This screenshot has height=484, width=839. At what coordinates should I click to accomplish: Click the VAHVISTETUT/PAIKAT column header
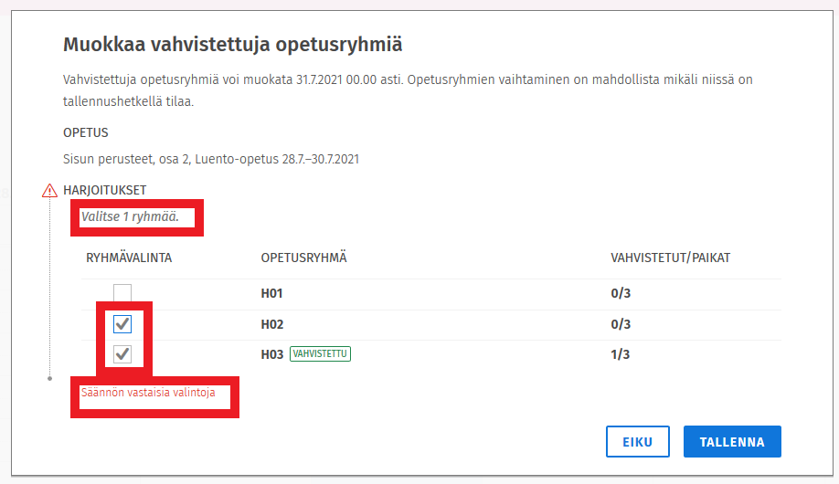coord(670,258)
